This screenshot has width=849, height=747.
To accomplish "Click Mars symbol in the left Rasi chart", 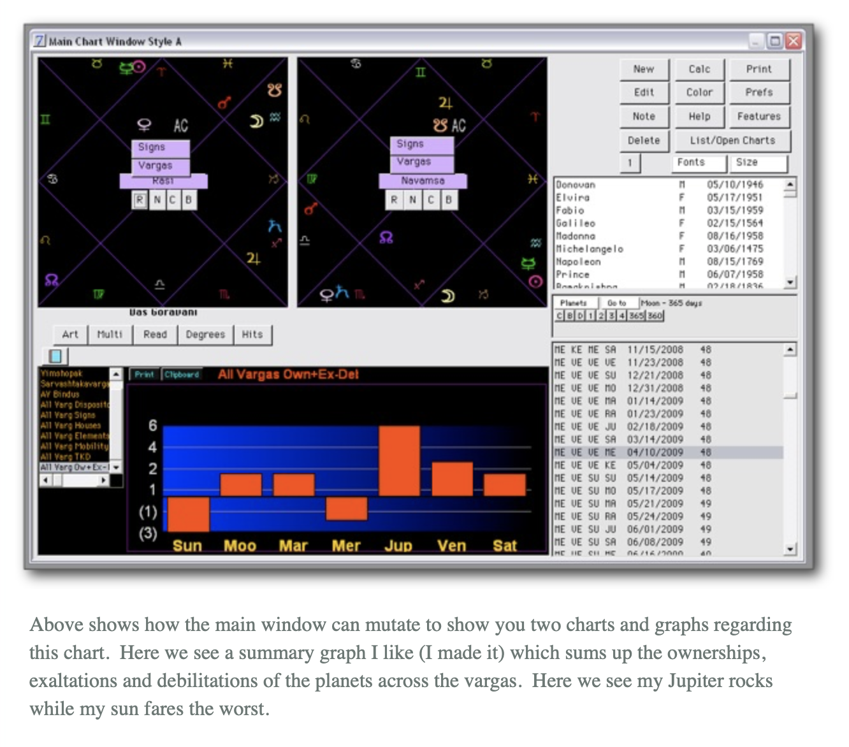I will coord(225,102).
